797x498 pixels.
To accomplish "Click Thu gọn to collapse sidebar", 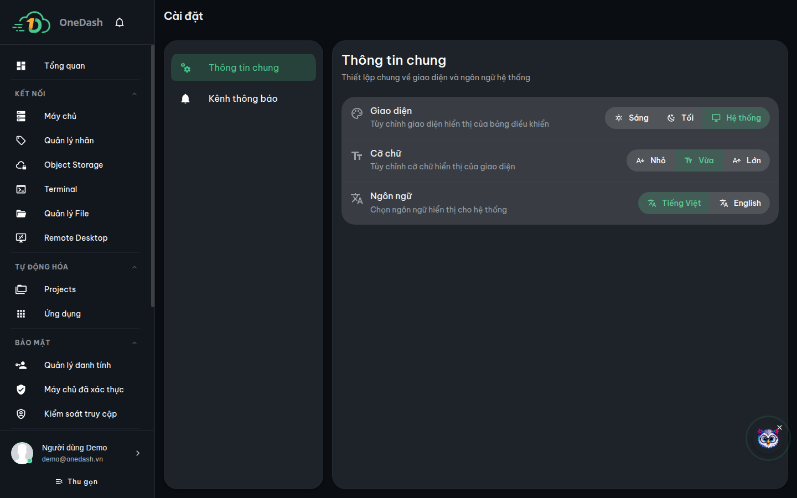I will pos(77,482).
